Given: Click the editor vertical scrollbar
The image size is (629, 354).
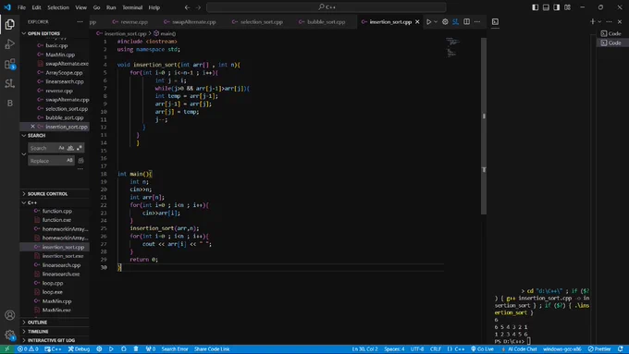Looking at the screenshot, I should 484,127.
